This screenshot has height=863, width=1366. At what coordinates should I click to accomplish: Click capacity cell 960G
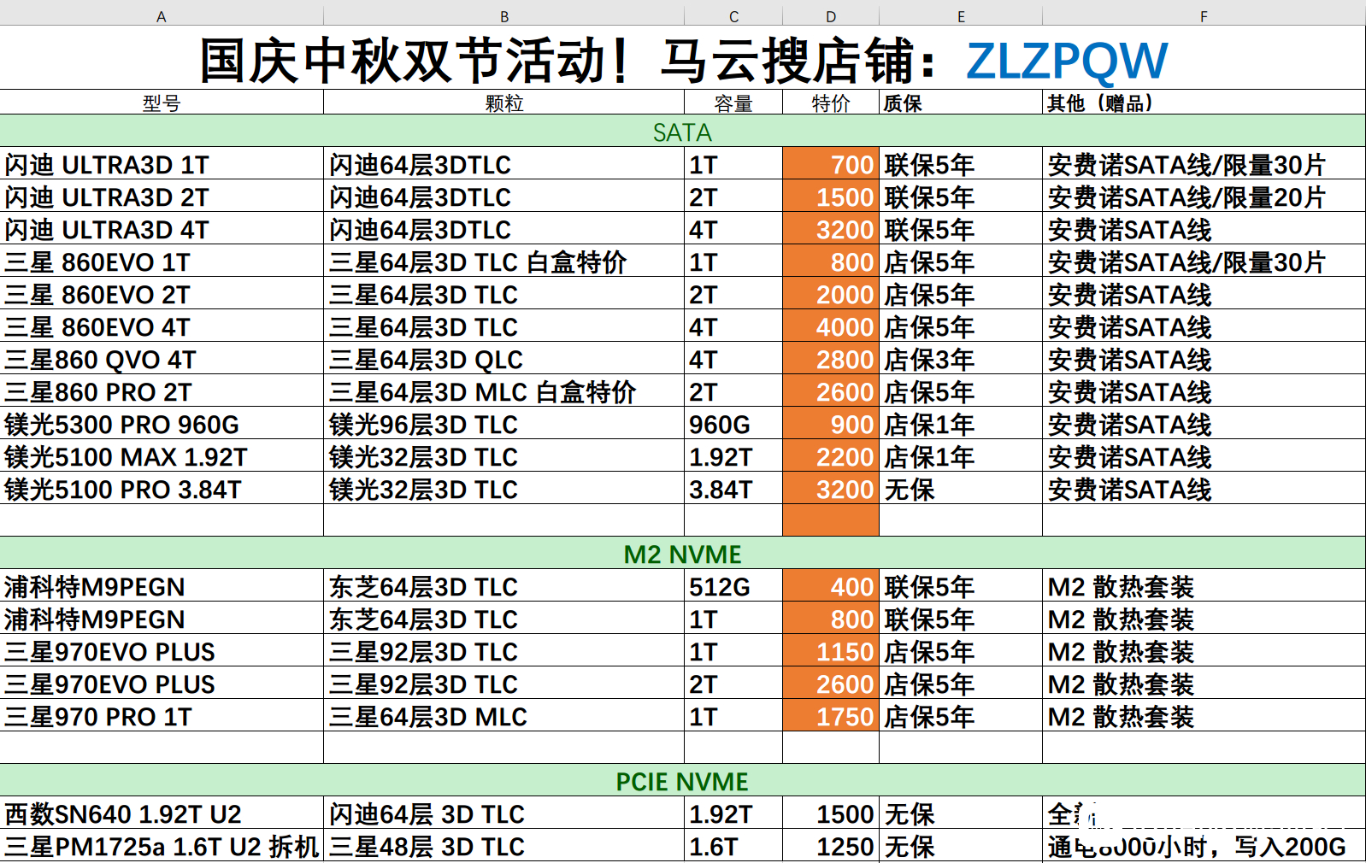733,424
